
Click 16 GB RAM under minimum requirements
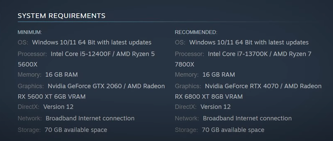(61, 75)
